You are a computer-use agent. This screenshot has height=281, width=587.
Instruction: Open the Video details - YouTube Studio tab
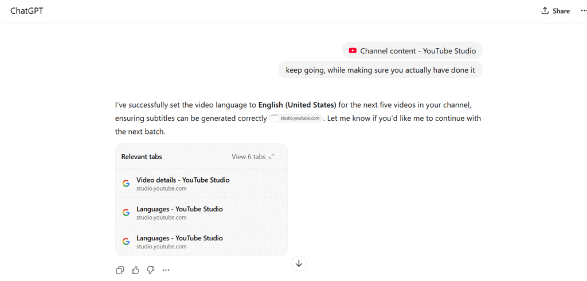click(x=183, y=180)
